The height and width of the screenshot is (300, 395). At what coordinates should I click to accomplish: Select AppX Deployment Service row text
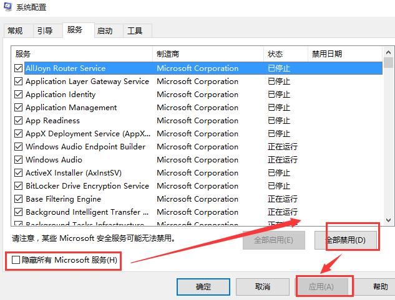pos(88,133)
